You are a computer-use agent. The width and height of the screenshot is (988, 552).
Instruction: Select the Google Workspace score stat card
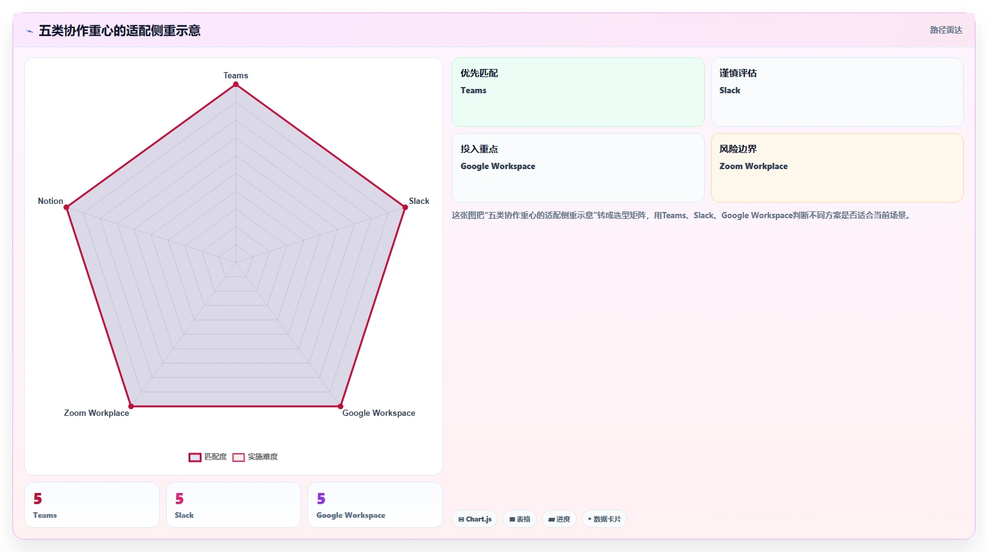[375, 505]
